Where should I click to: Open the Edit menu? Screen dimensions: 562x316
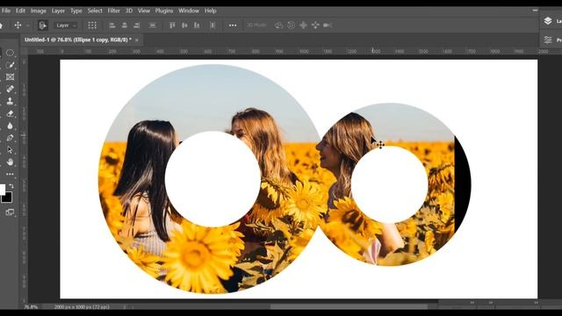tap(20, 11)
